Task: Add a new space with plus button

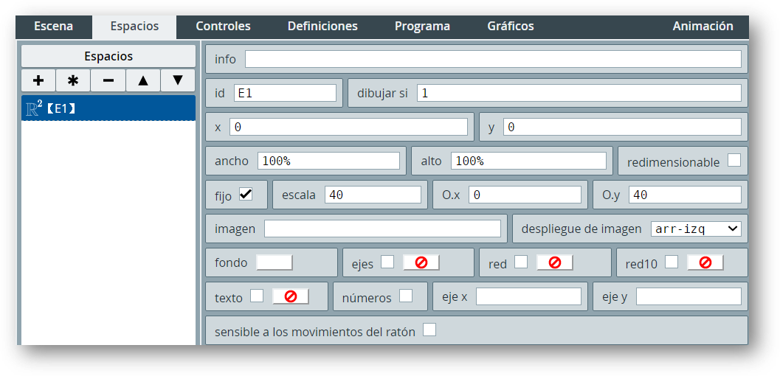Action: pyautogui.click(x=38, y=80)
